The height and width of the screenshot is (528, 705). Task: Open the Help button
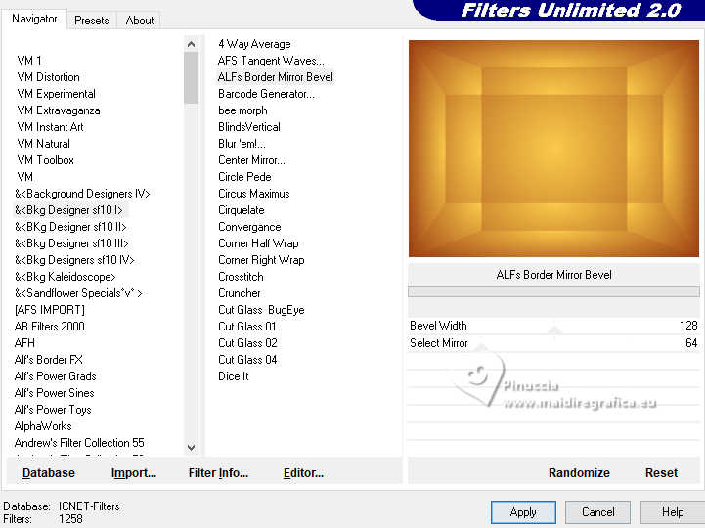[x=672, y=512]
